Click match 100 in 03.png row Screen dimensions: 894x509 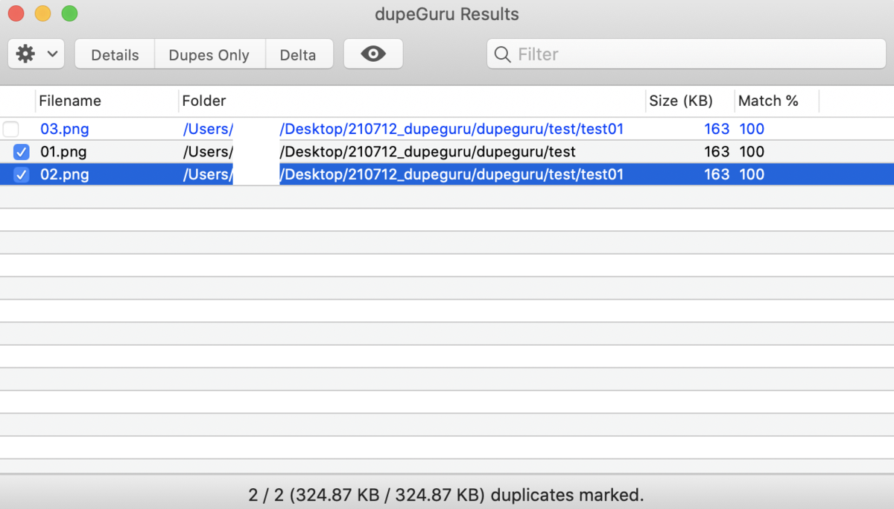point(752,129)
